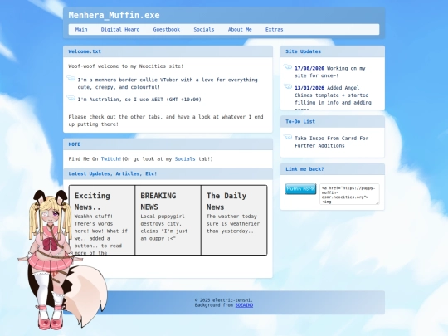The image size is (448, 336).
Task: Click the '© 2025 electric-tenshi.' footer text
Action: (x=224, y=300)
